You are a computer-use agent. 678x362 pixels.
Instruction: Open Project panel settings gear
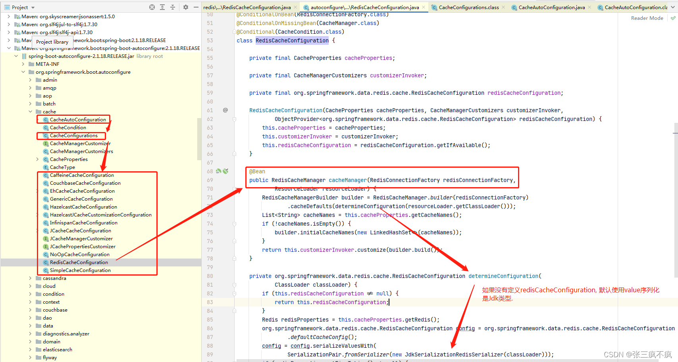coord(186,7)
